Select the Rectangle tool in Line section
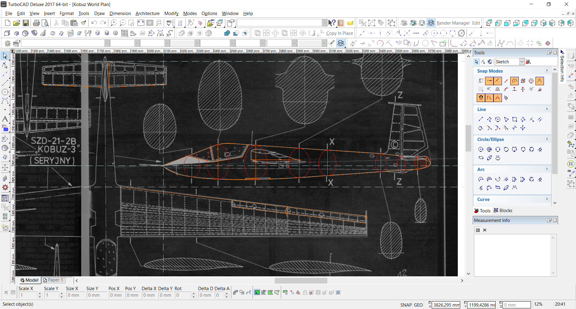 pos(514,119)
